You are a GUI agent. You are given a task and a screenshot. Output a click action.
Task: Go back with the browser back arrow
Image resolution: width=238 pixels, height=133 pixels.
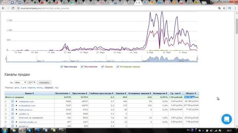point(3,8)
